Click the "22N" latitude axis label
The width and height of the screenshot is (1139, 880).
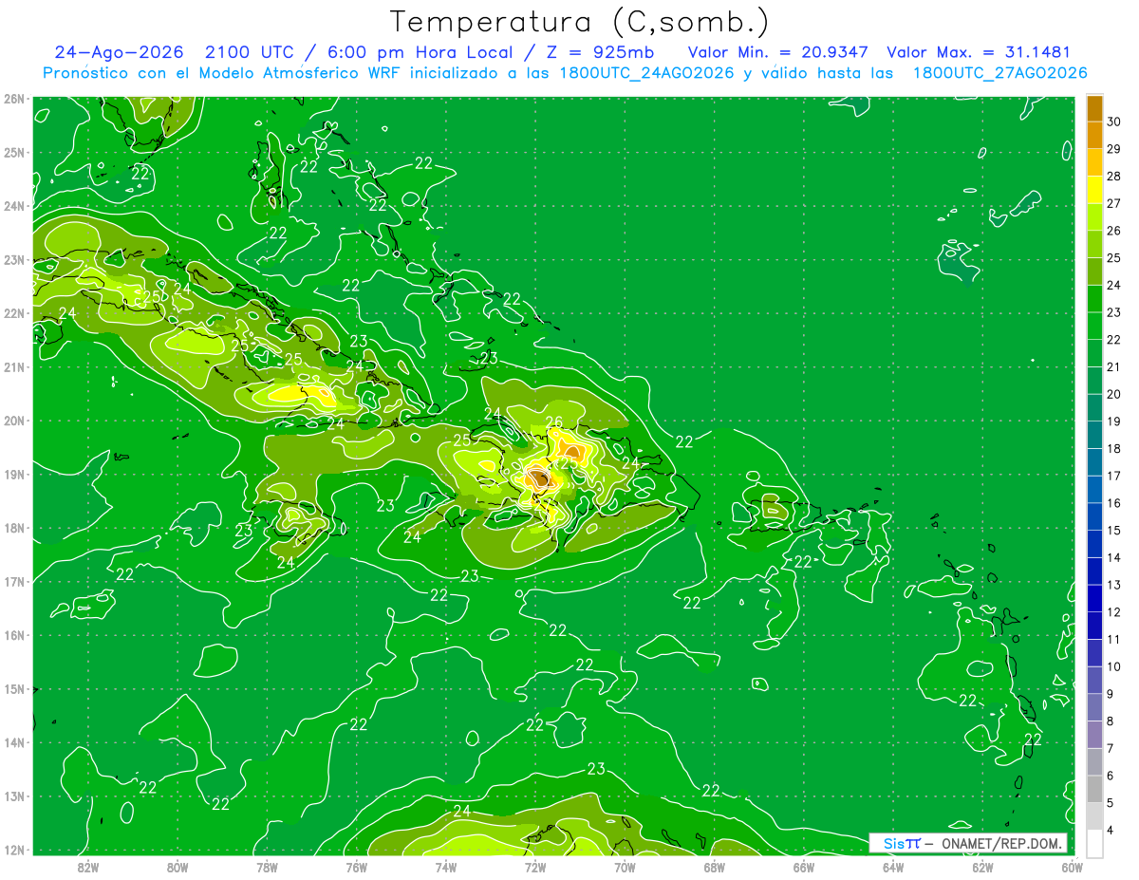(14, 313)
